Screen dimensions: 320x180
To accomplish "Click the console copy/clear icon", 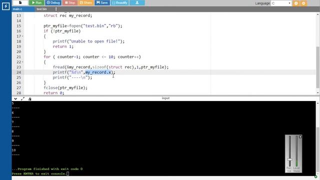I will click(29, 99).
